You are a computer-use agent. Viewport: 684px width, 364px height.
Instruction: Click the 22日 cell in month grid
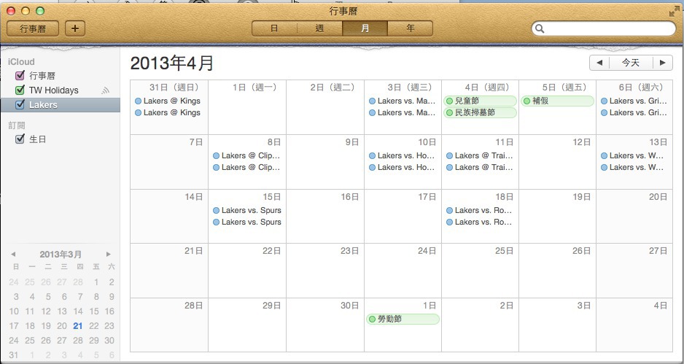(247, 271)
